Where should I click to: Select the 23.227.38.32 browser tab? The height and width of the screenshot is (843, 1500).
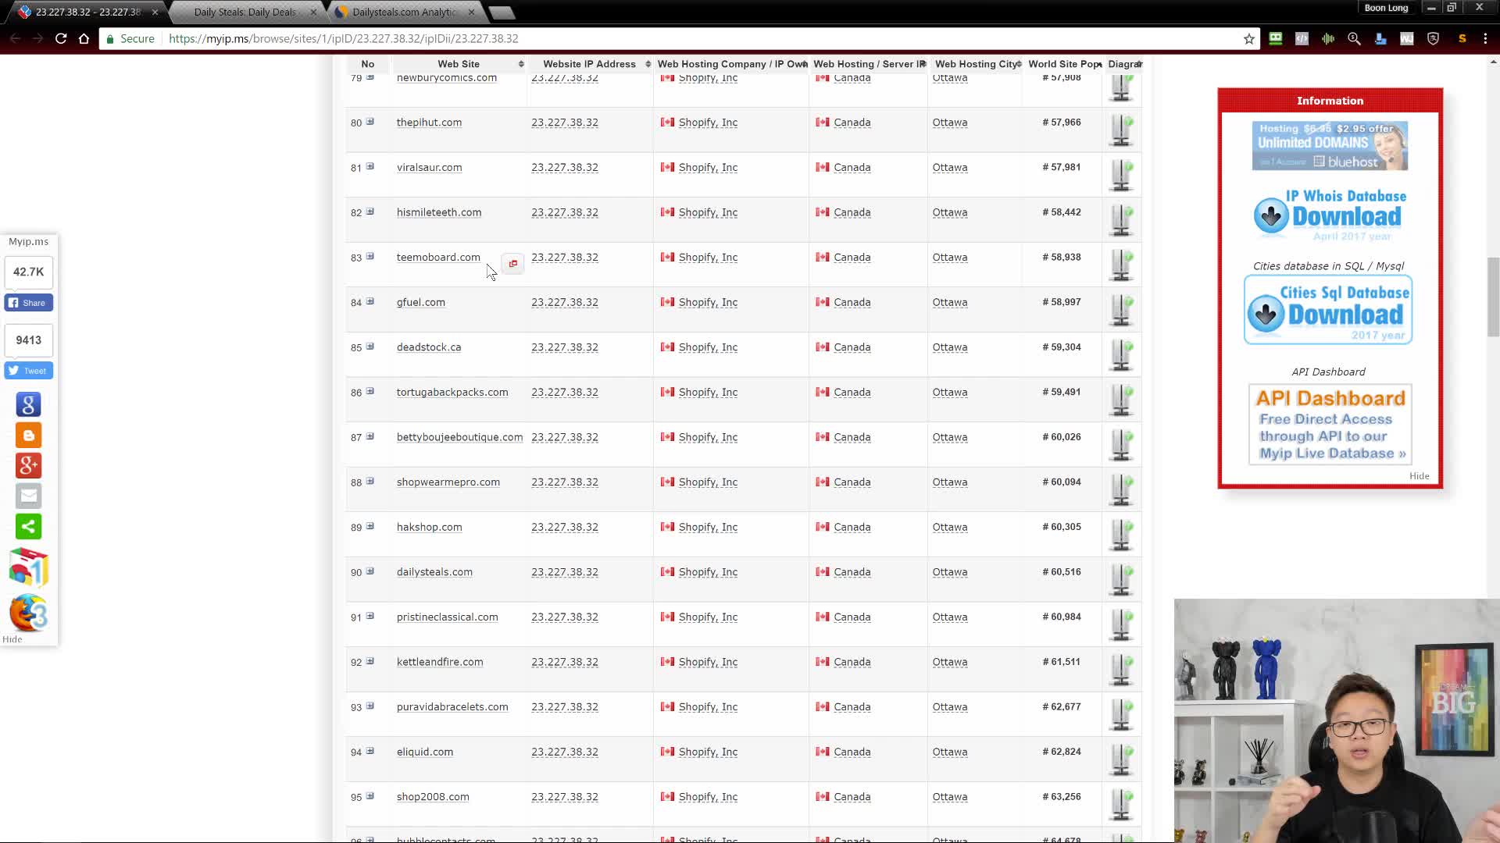click(87, 12)
